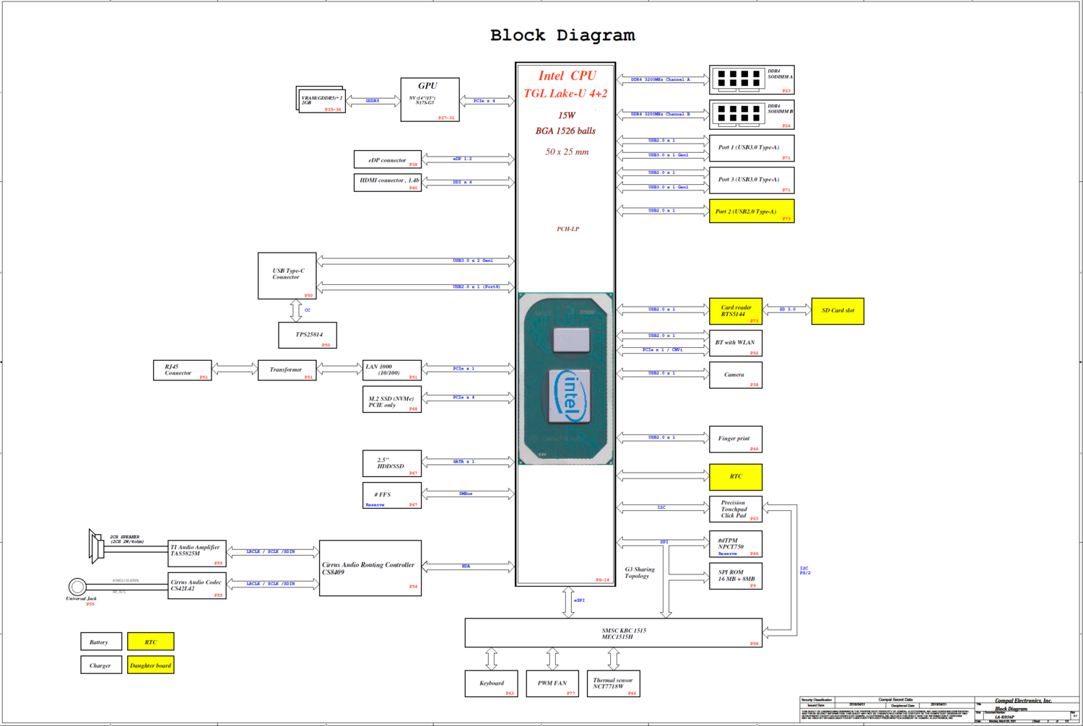
Task: Click the 2CH speaker symbol
Action: 95,546
